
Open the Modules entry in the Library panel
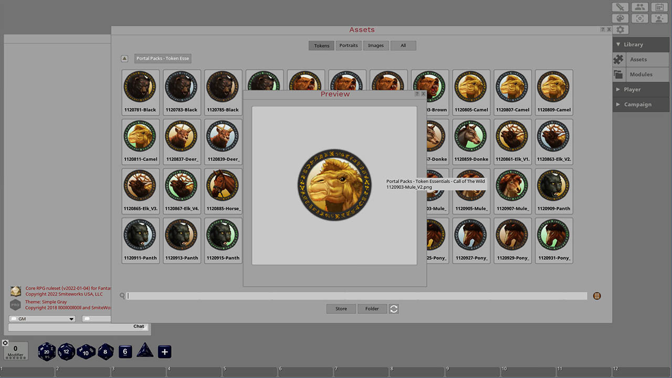(x=640, y=74)
